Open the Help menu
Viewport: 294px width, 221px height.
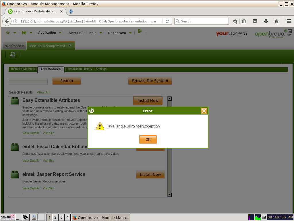[93, 33]
